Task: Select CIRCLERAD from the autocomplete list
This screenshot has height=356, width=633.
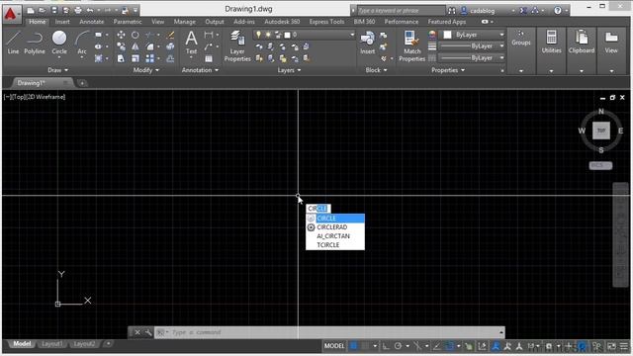Action: pos(335,227)
